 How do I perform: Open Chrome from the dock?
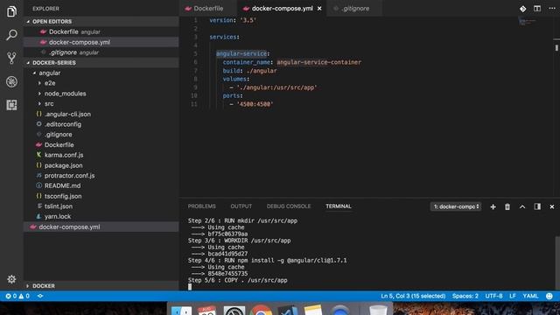coord(261,310)
